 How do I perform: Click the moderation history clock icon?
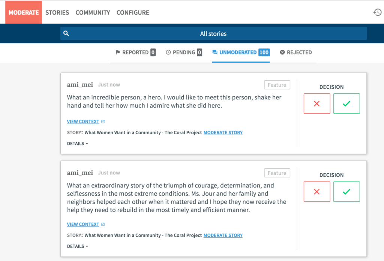tap(377, 12)
